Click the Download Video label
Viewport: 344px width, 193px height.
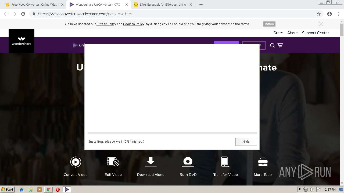[150, 175]
